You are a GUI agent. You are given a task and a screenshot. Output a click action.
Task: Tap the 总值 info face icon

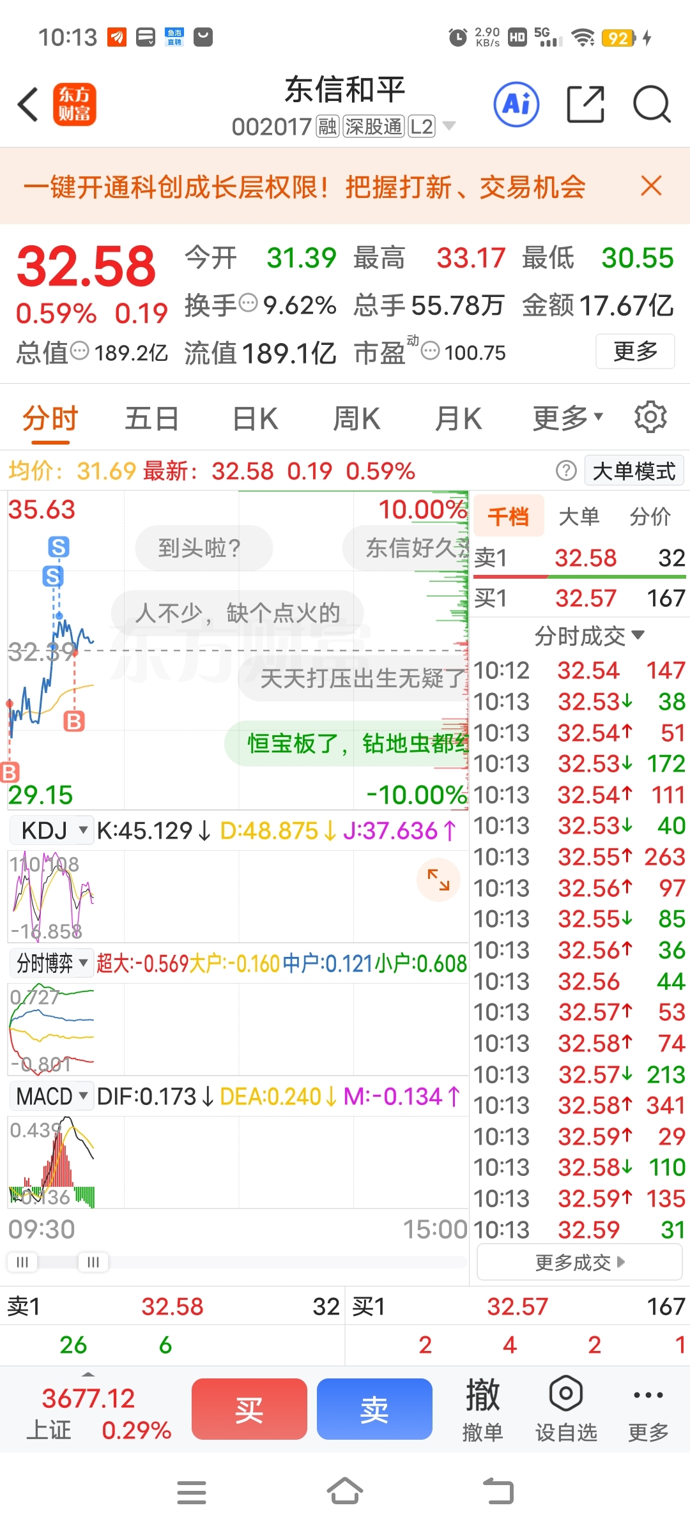pyautogui.click(x=80, y=350)
